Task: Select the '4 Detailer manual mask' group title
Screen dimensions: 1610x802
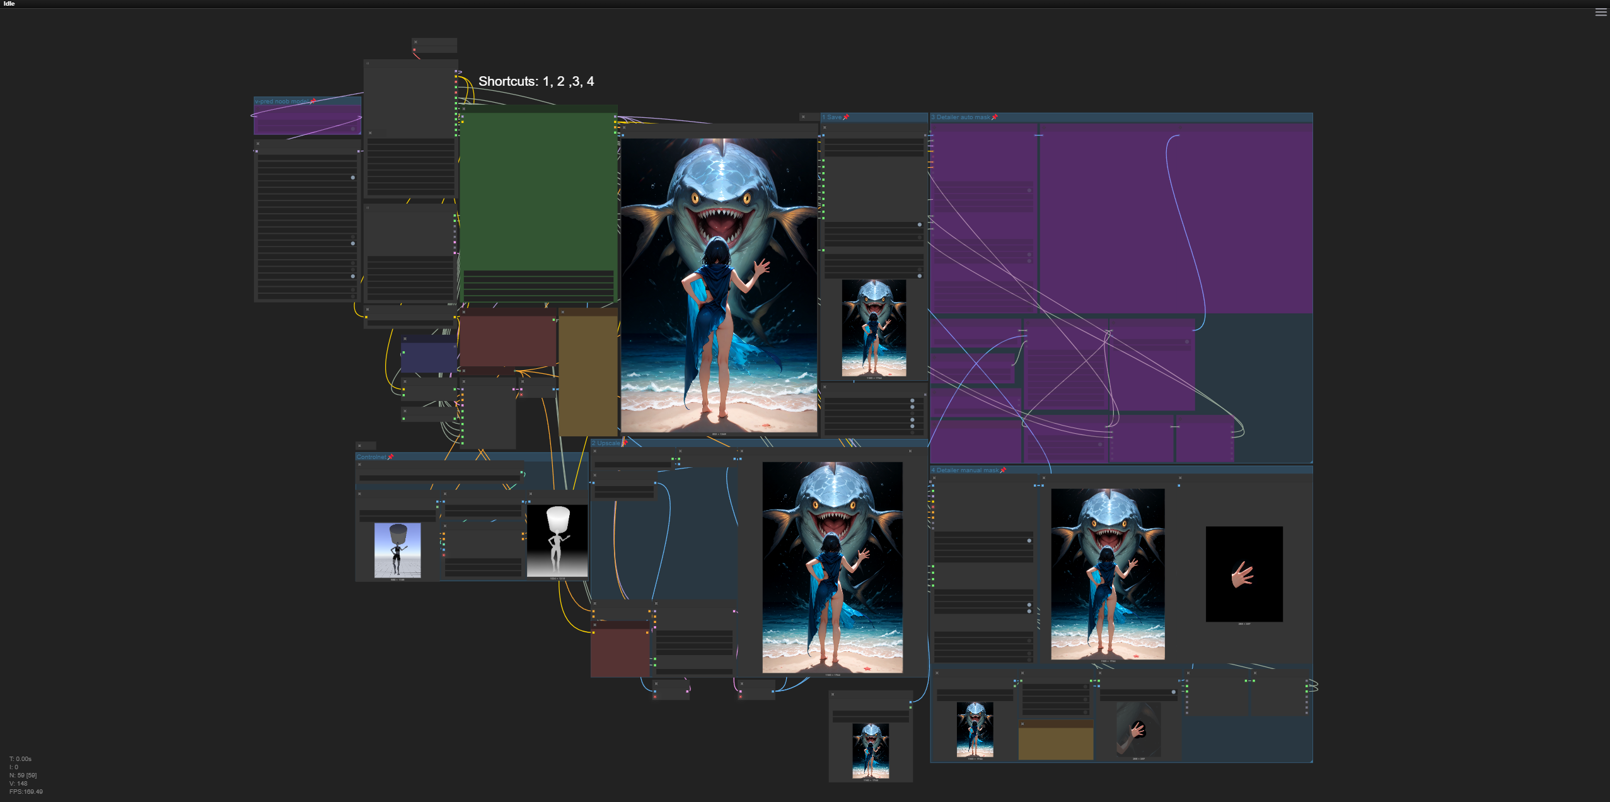Action: pos(965,470)
